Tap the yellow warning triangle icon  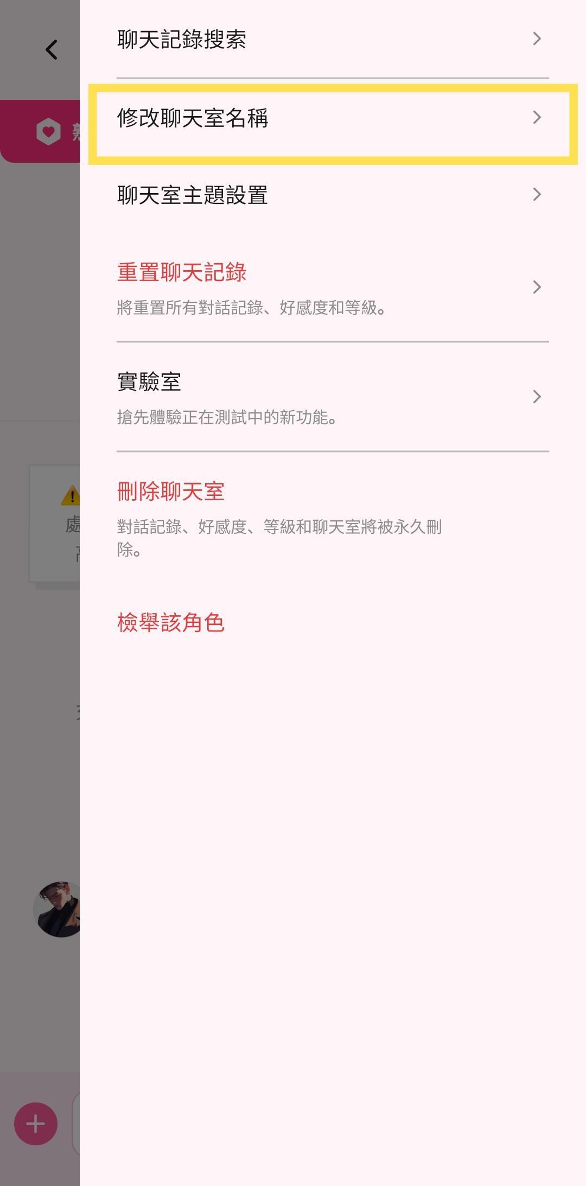coord(71,495)
